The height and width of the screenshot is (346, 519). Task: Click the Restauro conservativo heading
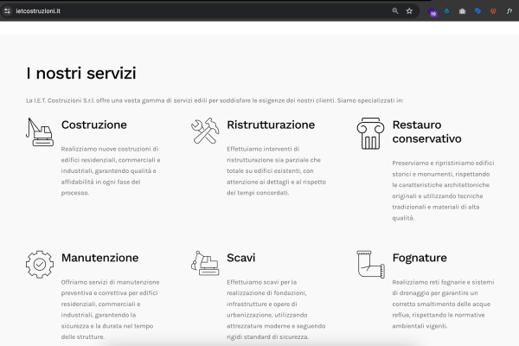click(x=427, y=131)
